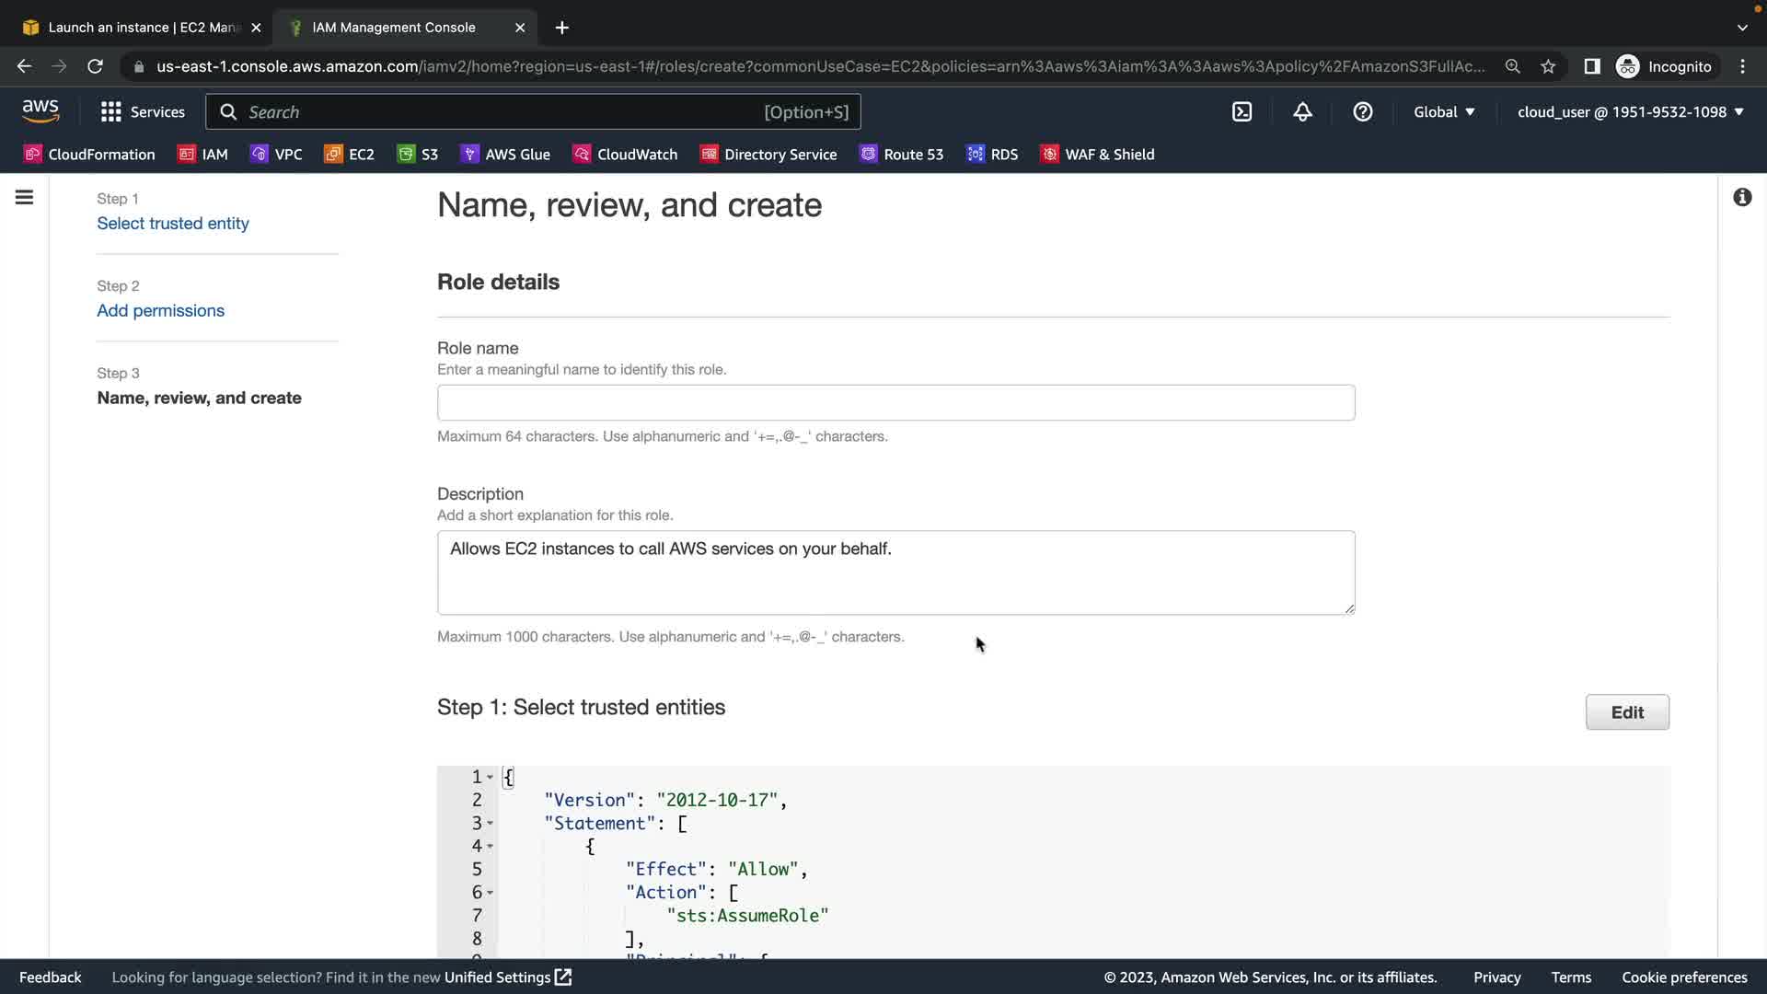The image size is (1767, 994).
Task: Click in the Role name field
Action: (895, 402)
